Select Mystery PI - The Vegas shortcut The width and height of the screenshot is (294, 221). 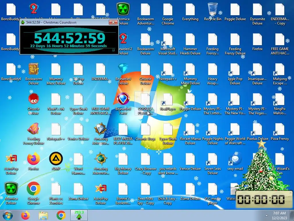(258, 104)
